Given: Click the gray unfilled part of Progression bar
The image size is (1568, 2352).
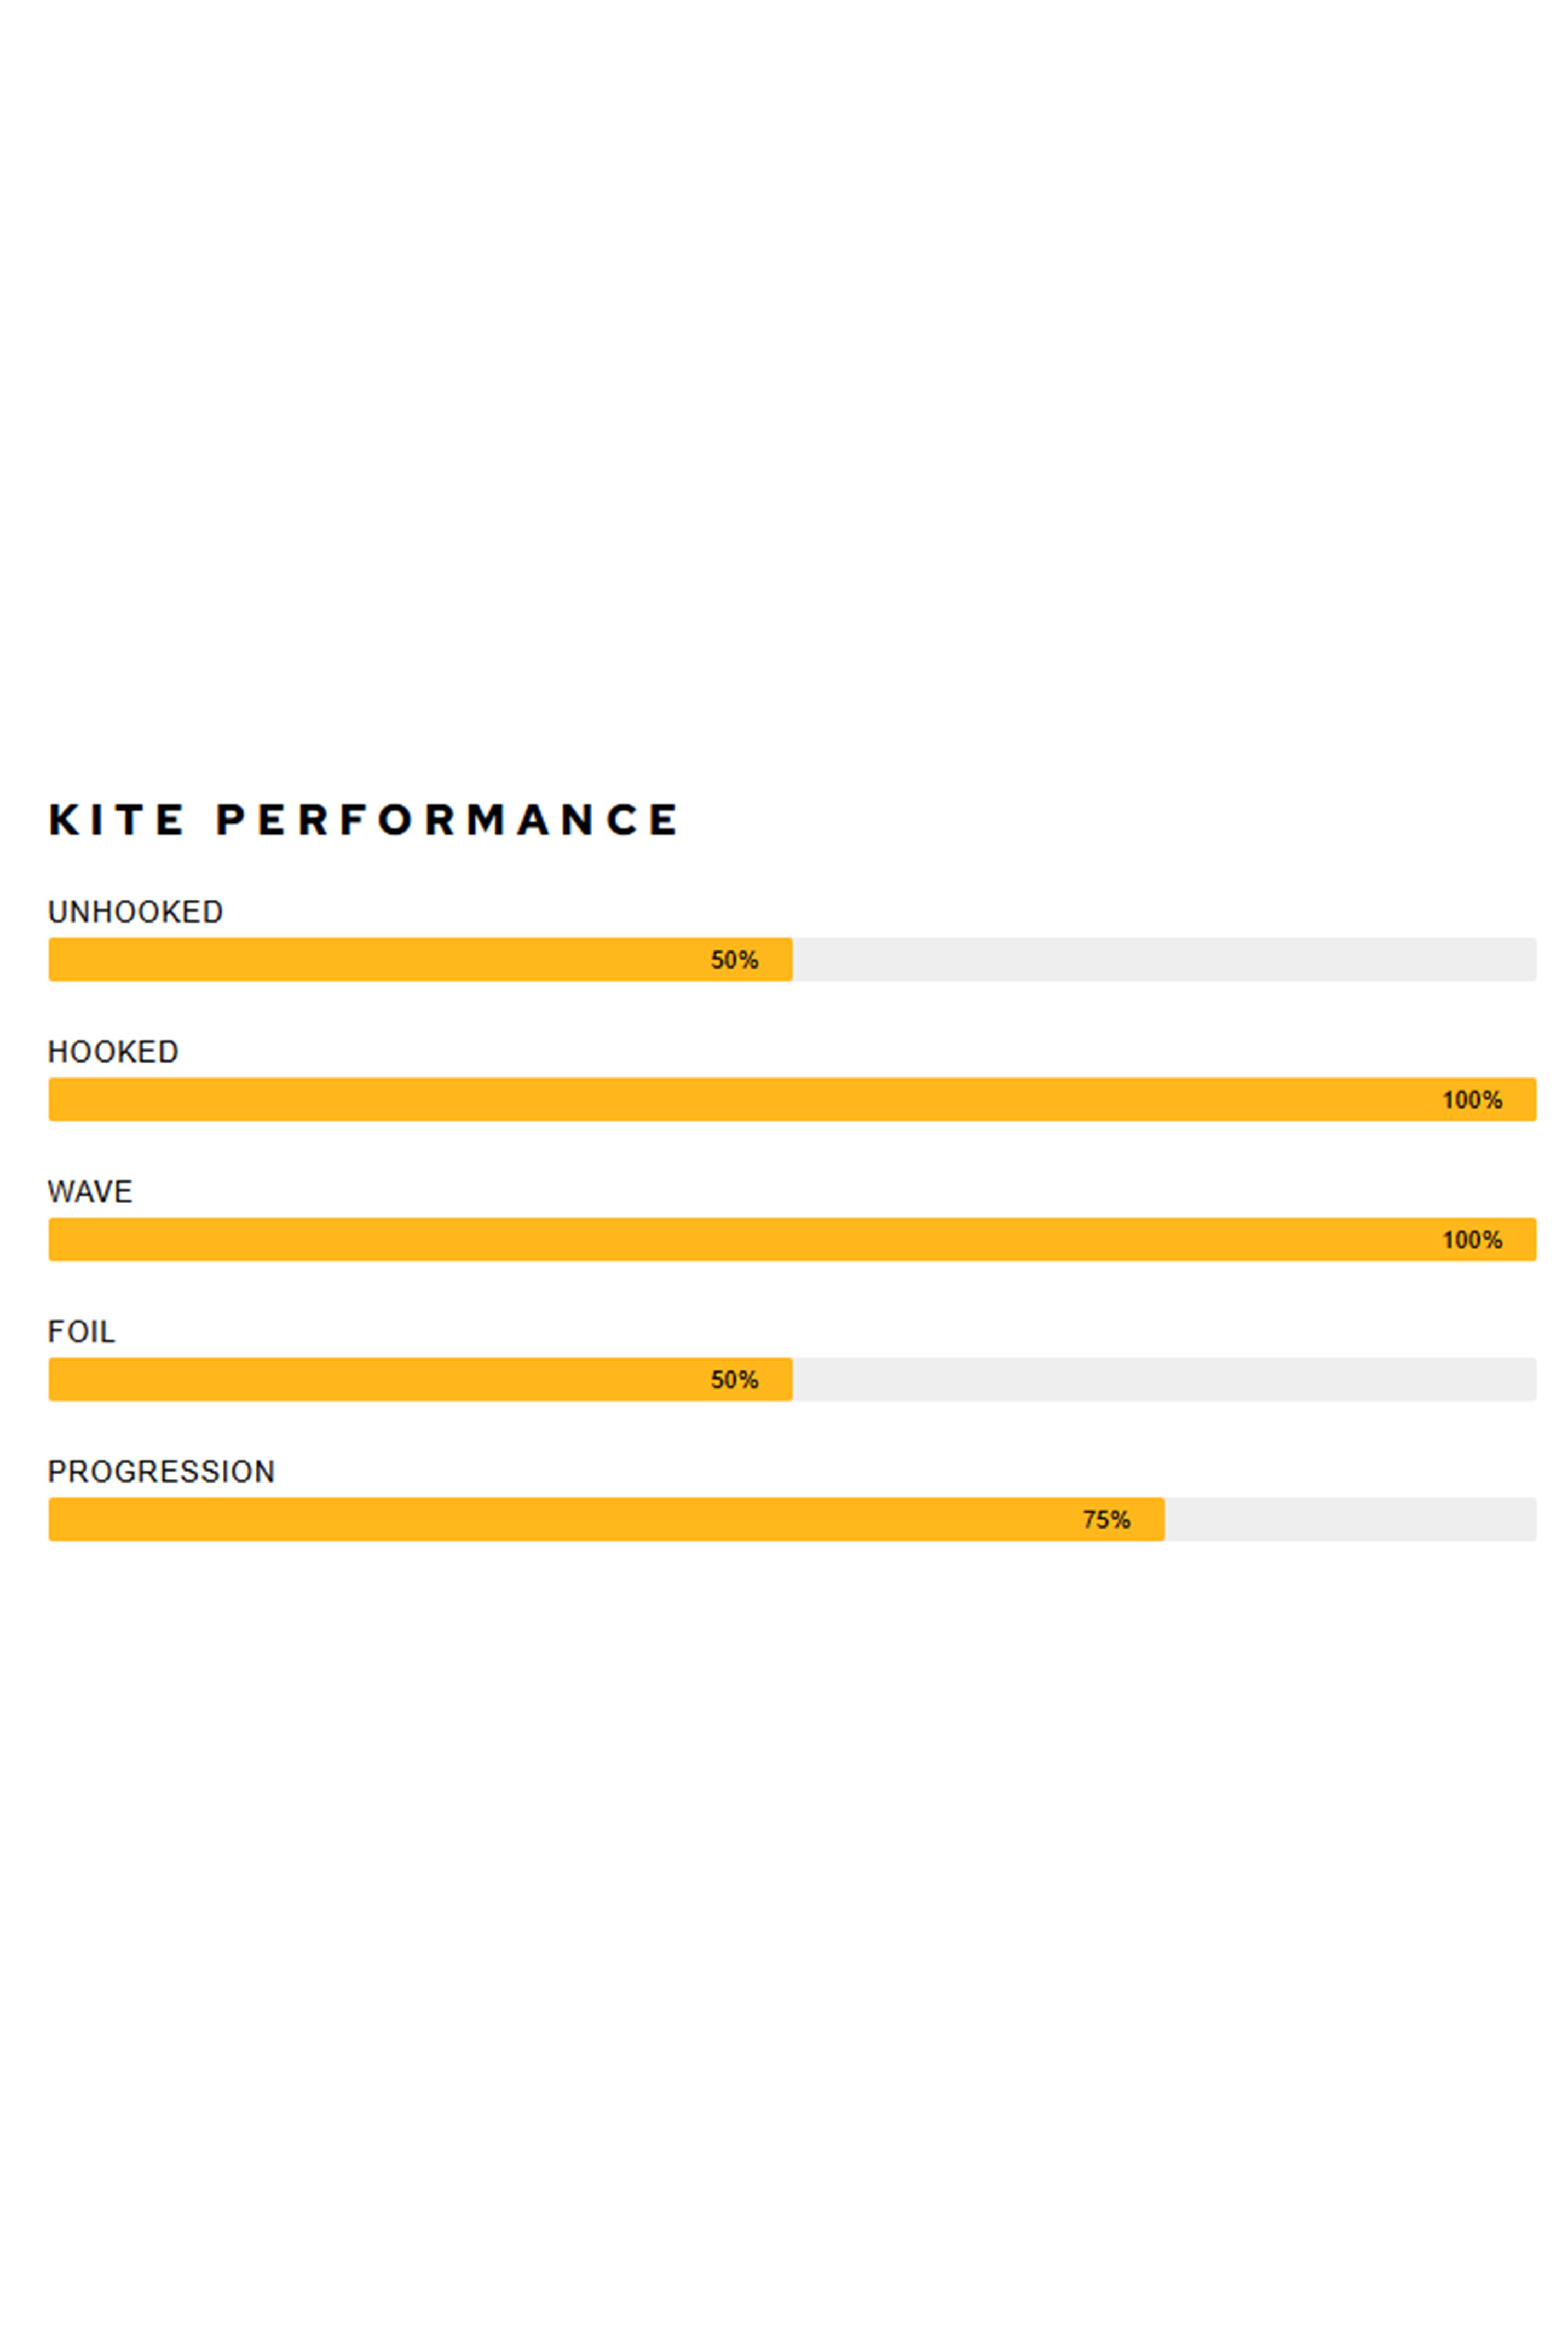Looking at the screenshot, I should pos(1350,1520).
